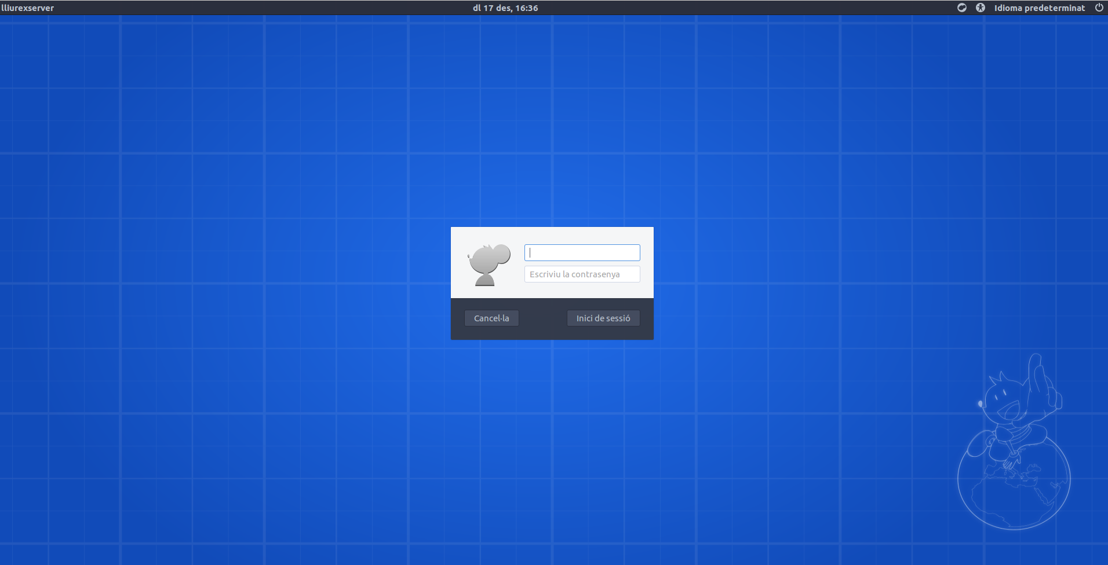The width and height of the screenshot is (1108, 565).
Task: Click the globe outline under the mascot
Action: click(x=1014, y=492)
